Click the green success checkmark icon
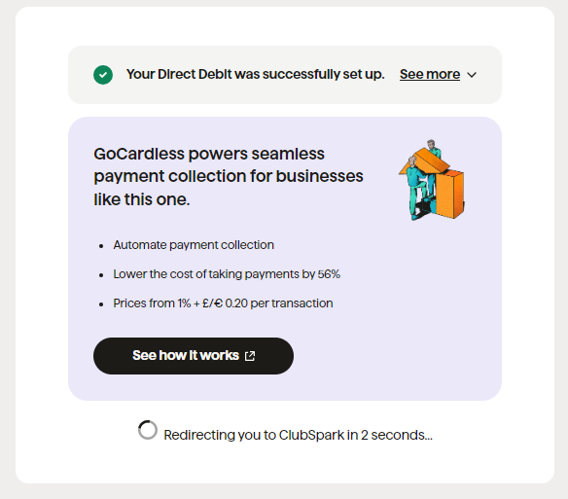The height and width of the screenshot is (499, 568). tap(103, 75)
